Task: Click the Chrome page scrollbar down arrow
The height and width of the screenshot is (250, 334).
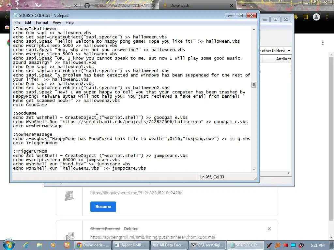Action: pyautogui.click(x=331, y=237)
